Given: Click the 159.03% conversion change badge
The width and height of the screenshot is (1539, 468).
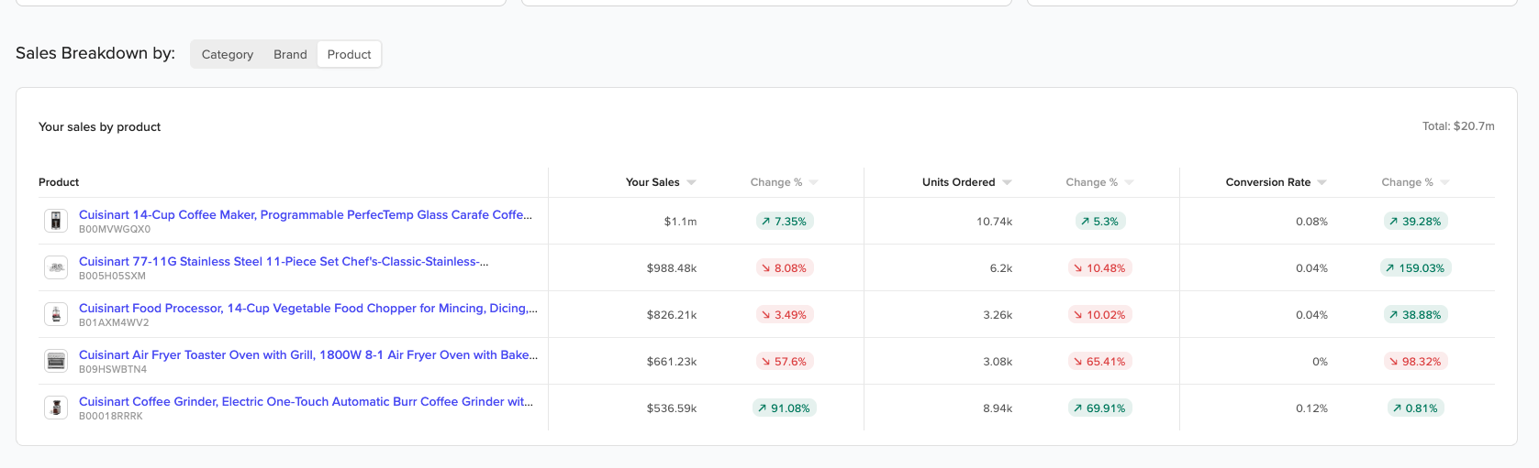Looking at the screenshot, I should [1415, 268].
